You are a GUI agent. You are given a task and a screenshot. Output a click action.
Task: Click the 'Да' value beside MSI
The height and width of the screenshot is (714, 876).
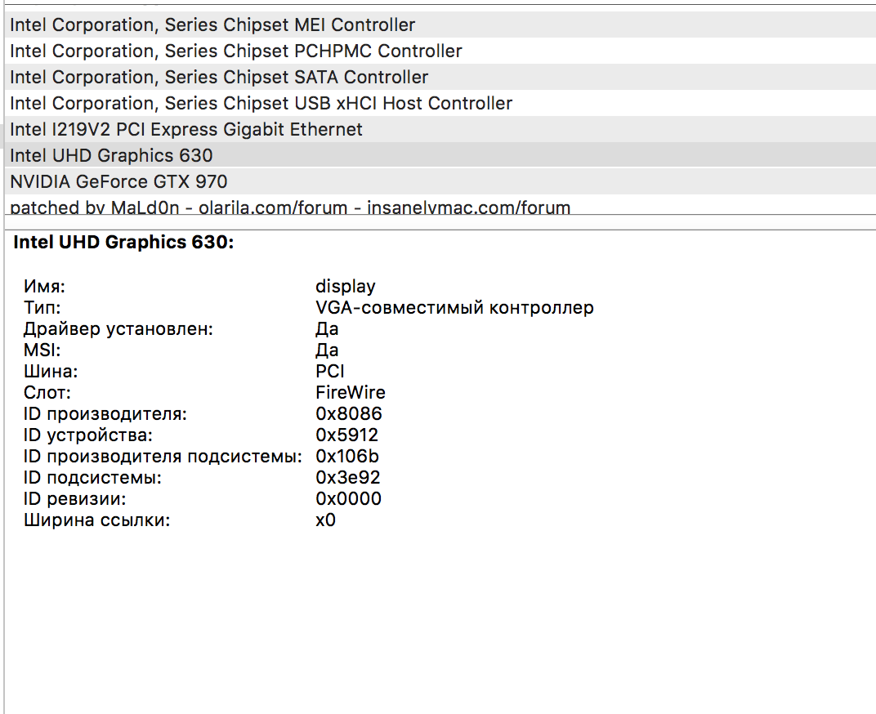(327, 350)
